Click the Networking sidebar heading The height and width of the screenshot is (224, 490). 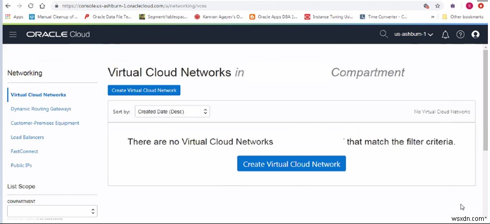pos(25,73)
